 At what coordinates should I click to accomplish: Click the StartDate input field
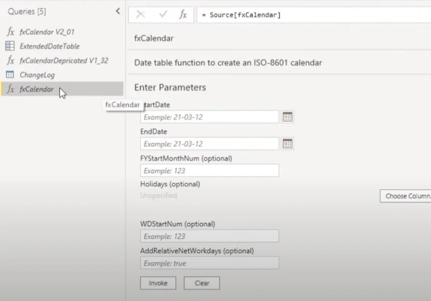(x=210, y=117)
